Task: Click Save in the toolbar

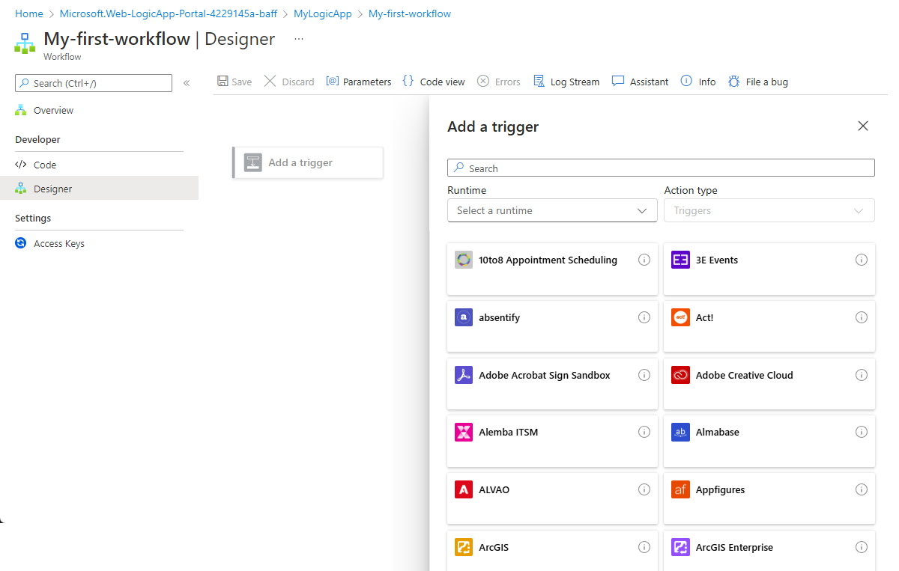Action: pos(234,82)
